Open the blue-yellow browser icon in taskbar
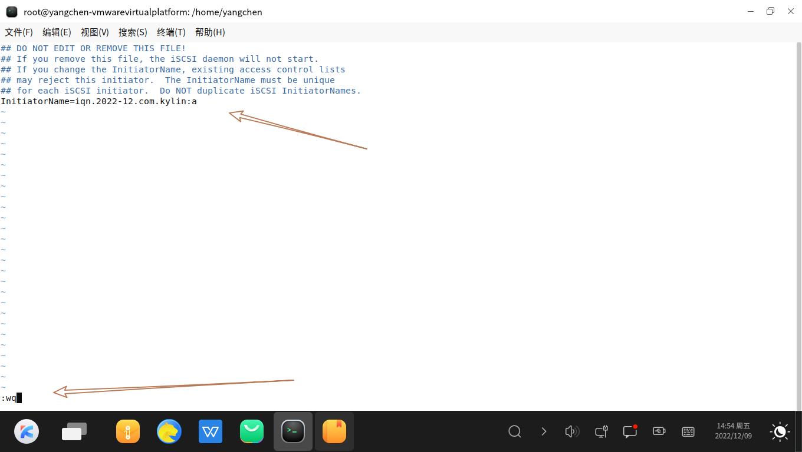The image size is (802, 452). [169, 431]
